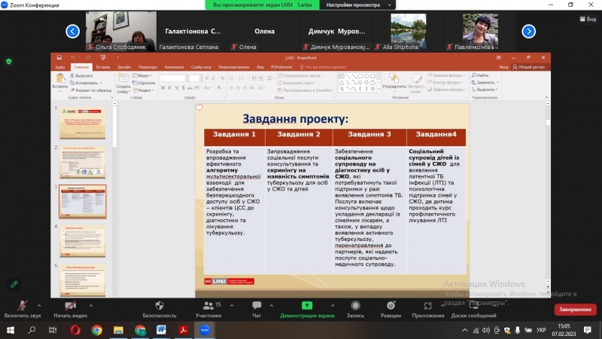Click Формат по образцу painter
Screen dimensions: 602x339
click(x=91, y=90)
